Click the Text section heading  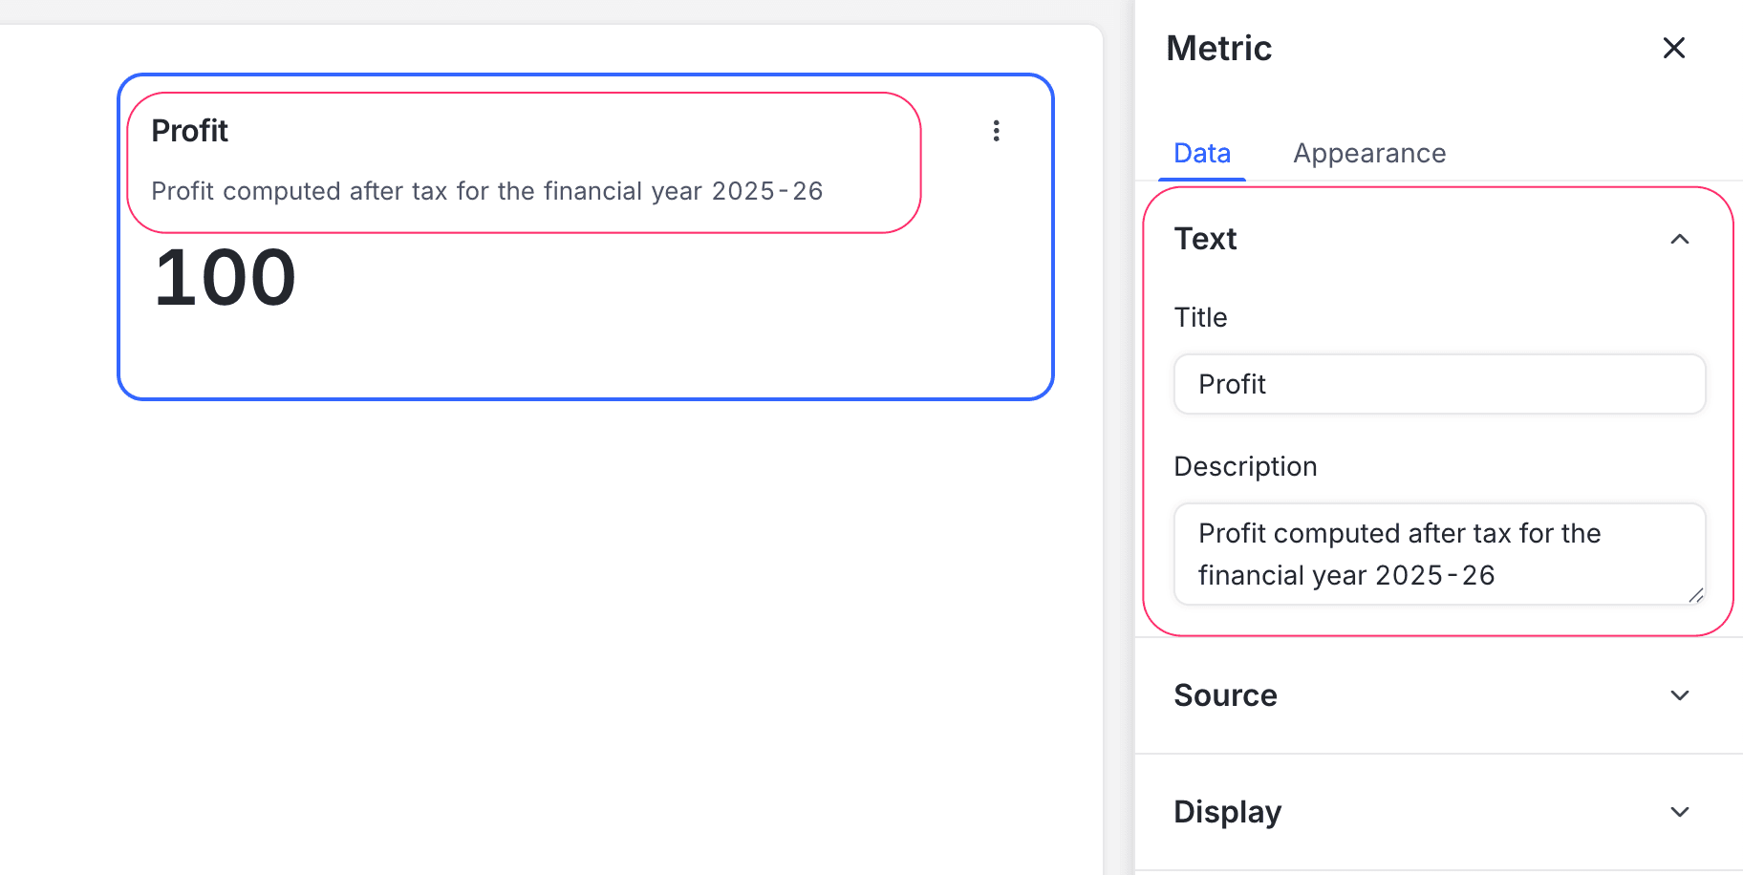click(x=1205, y=239)
